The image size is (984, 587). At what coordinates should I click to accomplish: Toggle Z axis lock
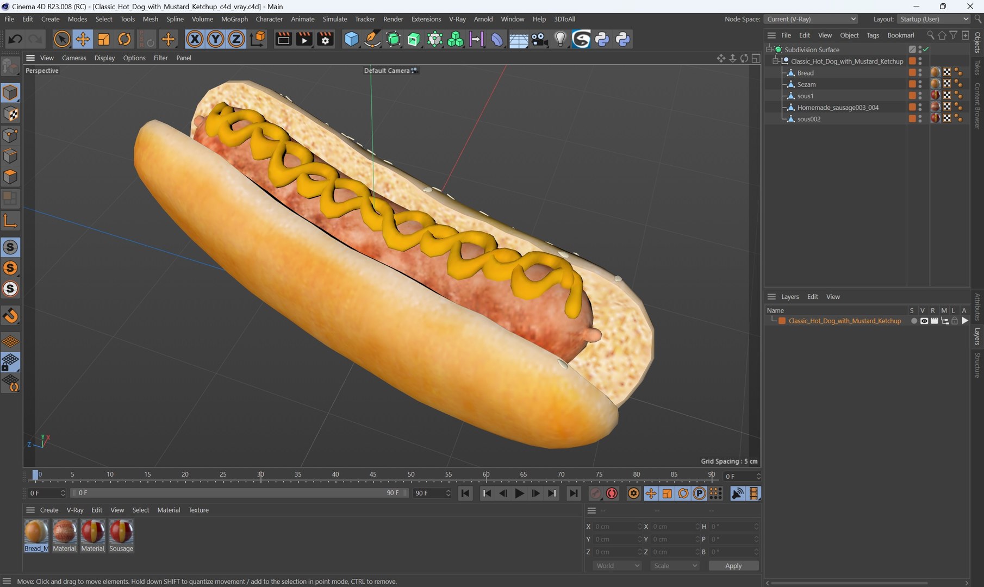click(236, 39)
